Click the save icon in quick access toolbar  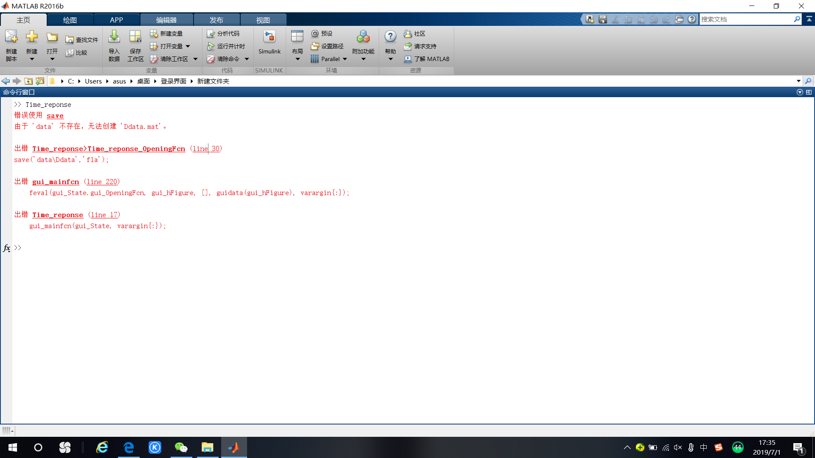[x=603, y=19]
